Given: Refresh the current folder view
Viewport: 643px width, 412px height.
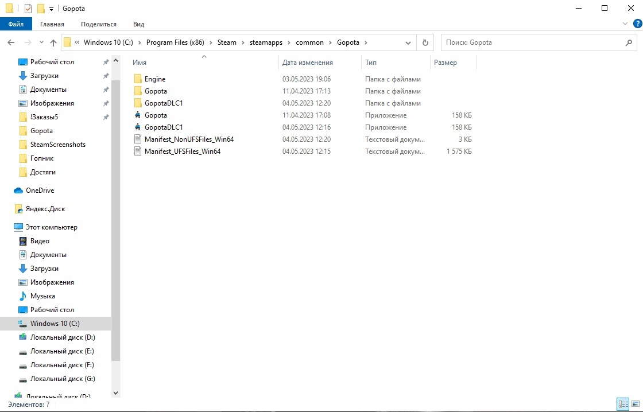Looking at the screenshot, I should coord(425,42).
